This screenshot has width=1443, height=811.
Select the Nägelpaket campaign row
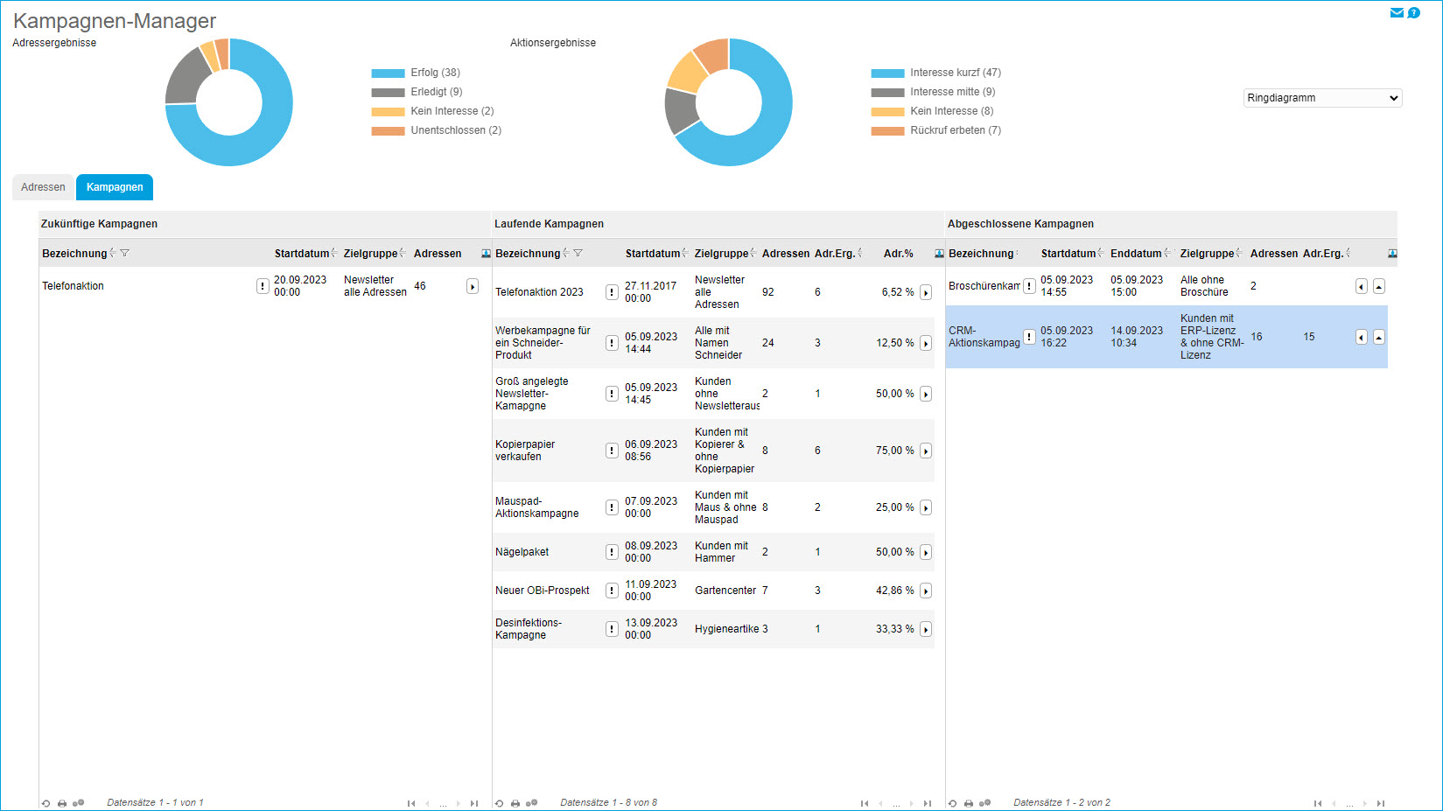point(522,552)
